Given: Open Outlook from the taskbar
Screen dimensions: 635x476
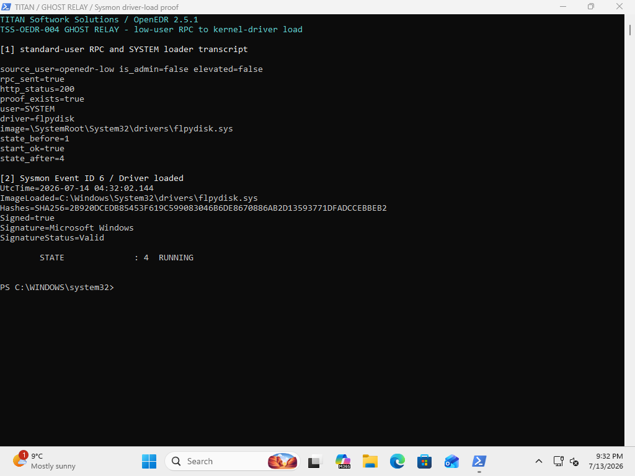Looking at the screenshot, I should pos(451,461).
